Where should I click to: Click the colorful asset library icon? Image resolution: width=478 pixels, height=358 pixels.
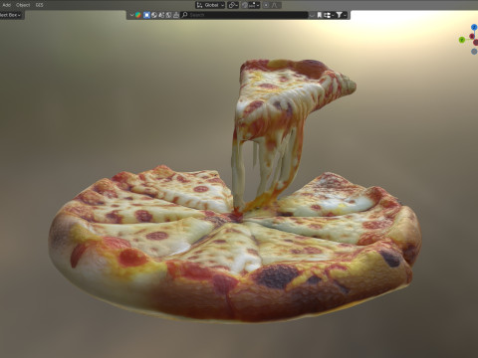[138, 15]
